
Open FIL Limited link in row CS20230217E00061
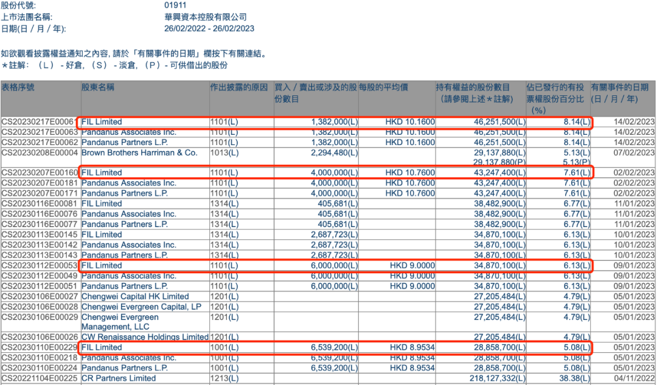click(102, 122)
